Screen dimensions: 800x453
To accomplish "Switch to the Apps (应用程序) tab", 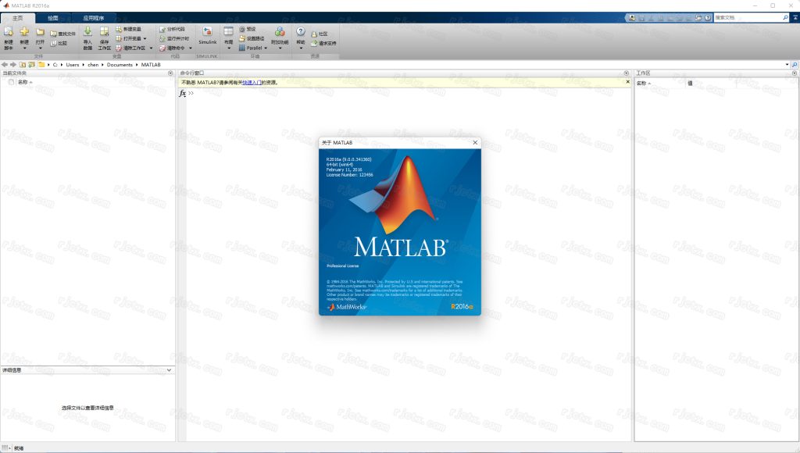I will coord(98,17).
